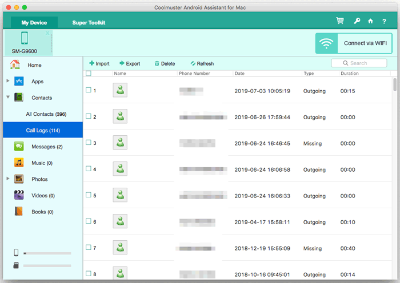The height and width of the screenshot is (283, 400).
Task: Check the box for call log 5
Action: pos(89,195)
